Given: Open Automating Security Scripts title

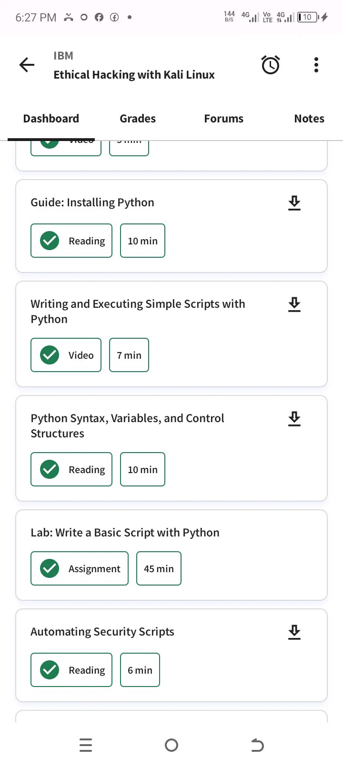Looking at the screenshot, I should click(102, 632).
